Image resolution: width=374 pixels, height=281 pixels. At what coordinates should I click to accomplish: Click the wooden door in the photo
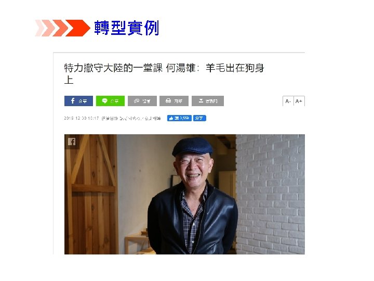tap(91, 194)
